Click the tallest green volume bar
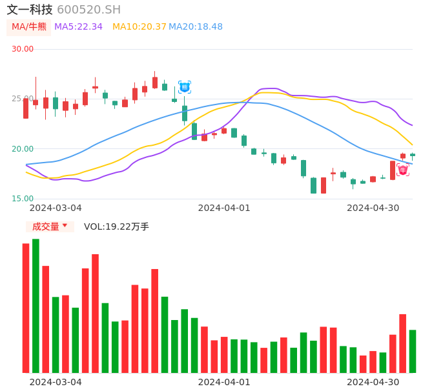 click(36, 306)
